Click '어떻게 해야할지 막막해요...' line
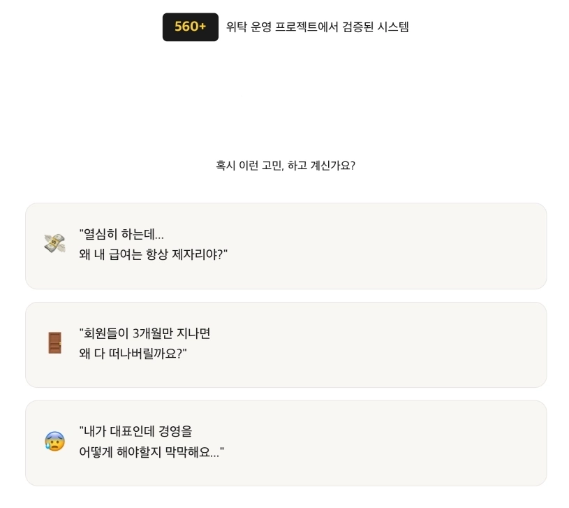569x508 pixels. [152, 452]
